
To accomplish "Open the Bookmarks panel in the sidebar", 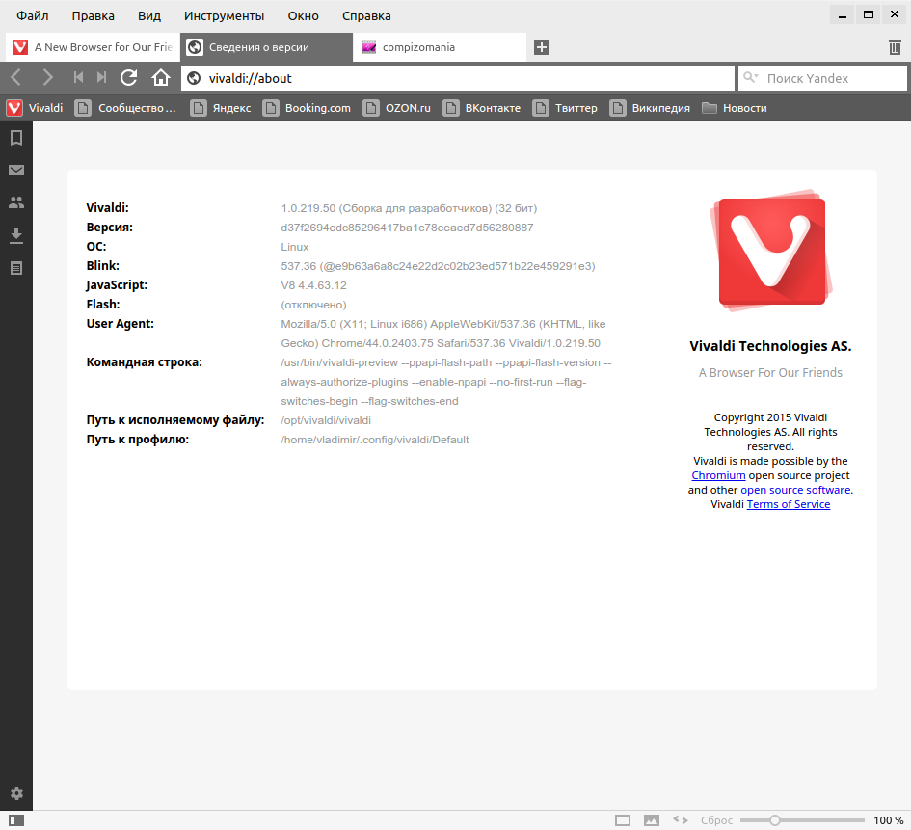I will click(16, 138).
